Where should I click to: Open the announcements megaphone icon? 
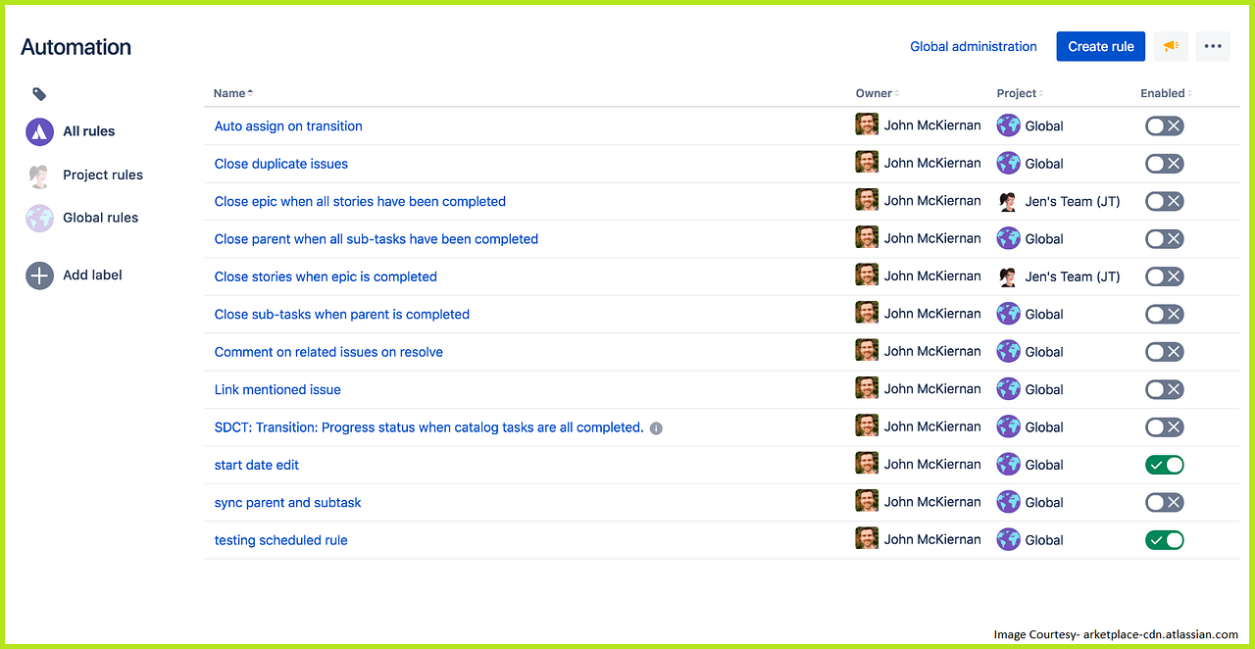click(x=1171, y=46)
